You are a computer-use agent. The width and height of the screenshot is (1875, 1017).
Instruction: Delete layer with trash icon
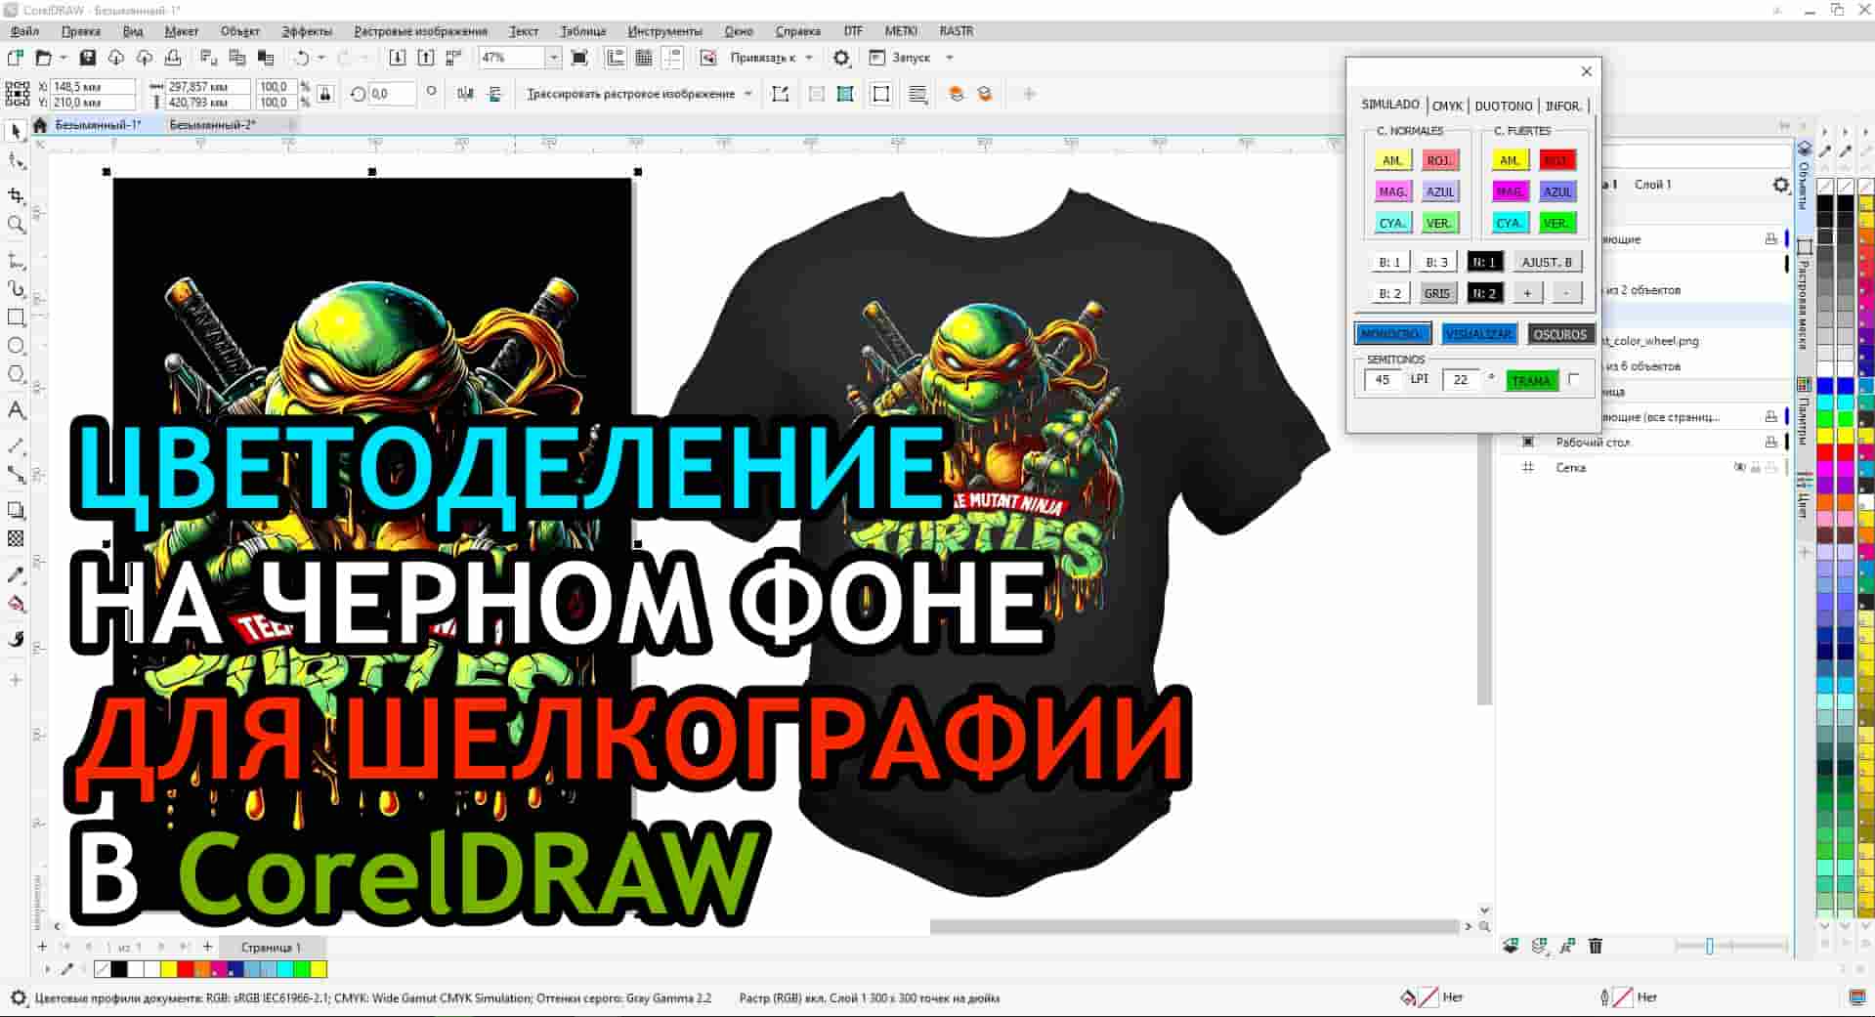coord(1596,946)
